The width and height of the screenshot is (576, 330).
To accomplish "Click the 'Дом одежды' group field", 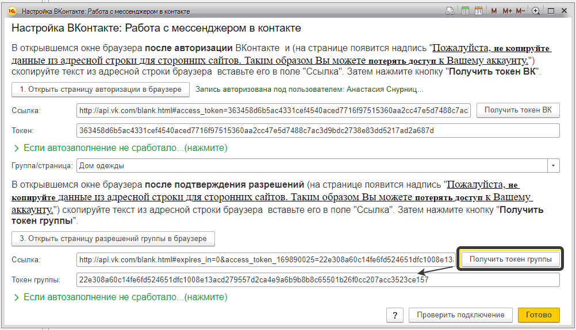I will tap(312, 166).
